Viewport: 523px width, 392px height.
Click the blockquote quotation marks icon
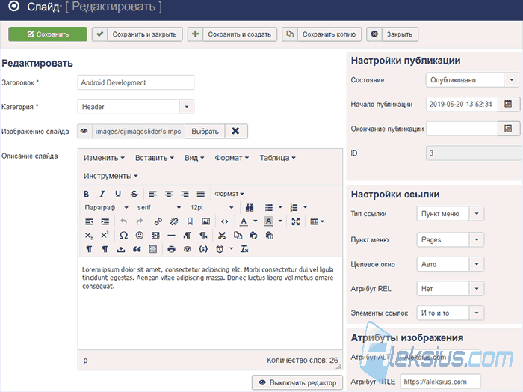tap(137, 249)
